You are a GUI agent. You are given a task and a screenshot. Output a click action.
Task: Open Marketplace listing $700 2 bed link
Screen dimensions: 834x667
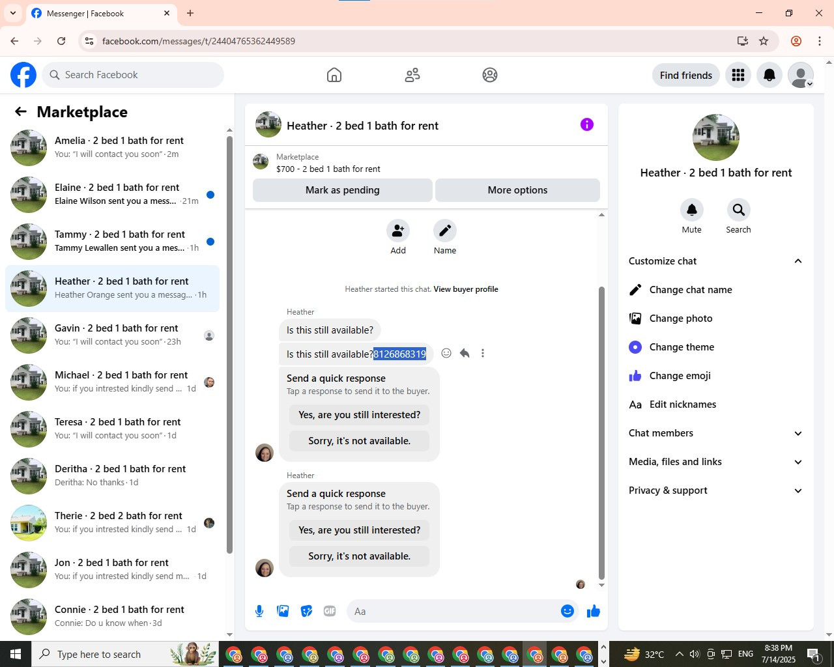click(x=328, y=169)
